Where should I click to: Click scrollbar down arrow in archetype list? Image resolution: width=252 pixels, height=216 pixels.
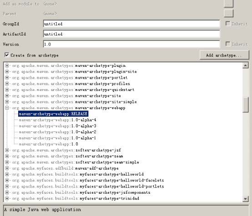[x=246, y=199]
